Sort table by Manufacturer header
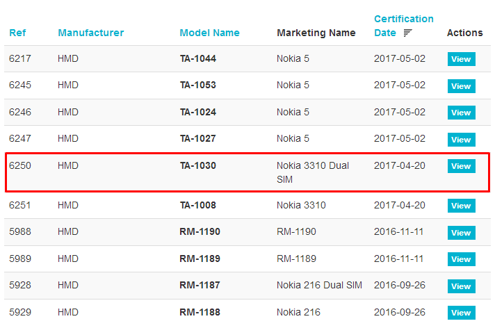Viewport: 495px width, 328px height. tap(91, 33)
